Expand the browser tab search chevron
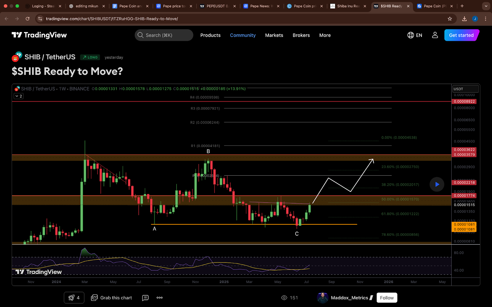492x307 pixels. [x=486, y=6]
